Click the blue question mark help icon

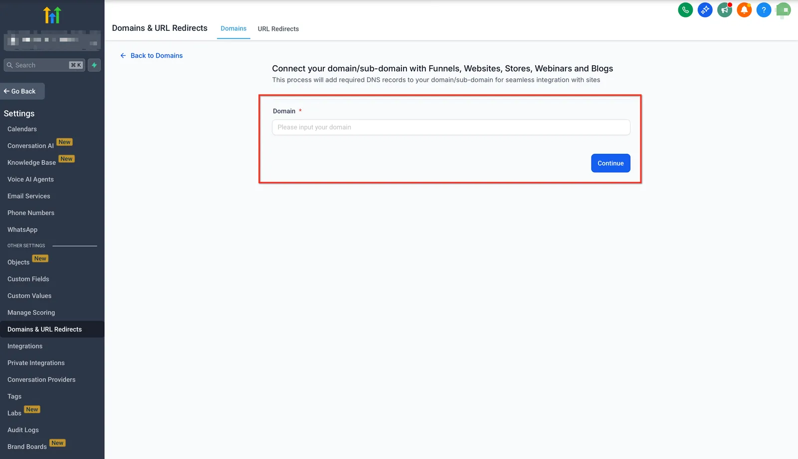pyautogui.click(x=764, y=10)
